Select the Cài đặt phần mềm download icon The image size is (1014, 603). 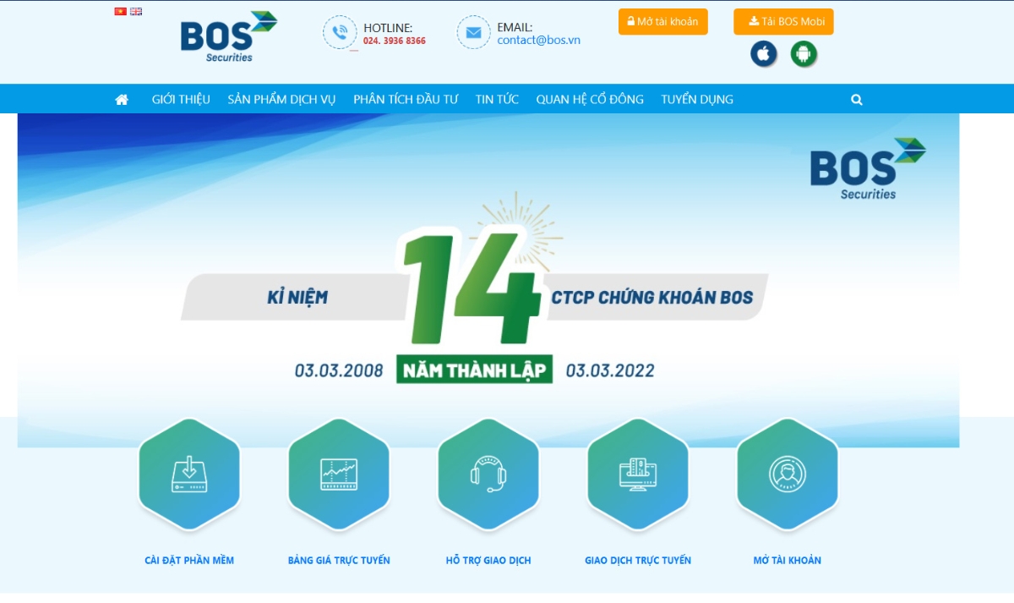point(189,475)
